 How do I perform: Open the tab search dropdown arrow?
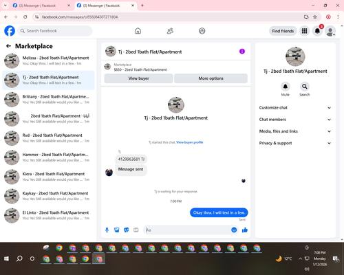5,5
